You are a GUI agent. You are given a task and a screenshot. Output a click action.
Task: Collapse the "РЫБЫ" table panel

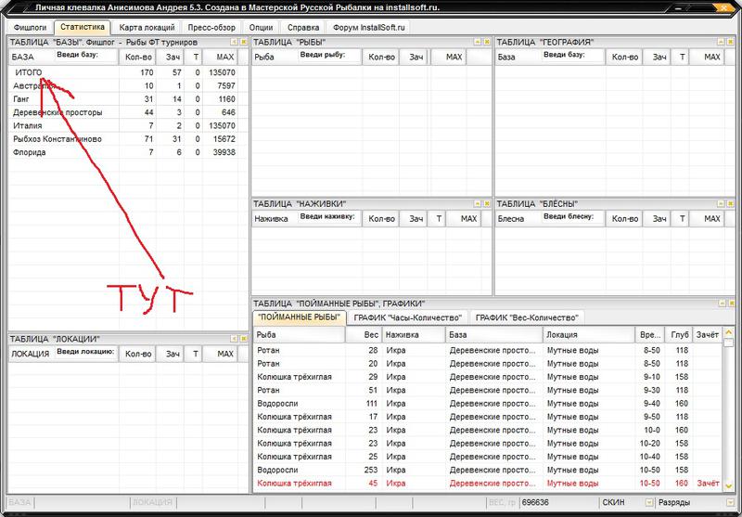475,43
